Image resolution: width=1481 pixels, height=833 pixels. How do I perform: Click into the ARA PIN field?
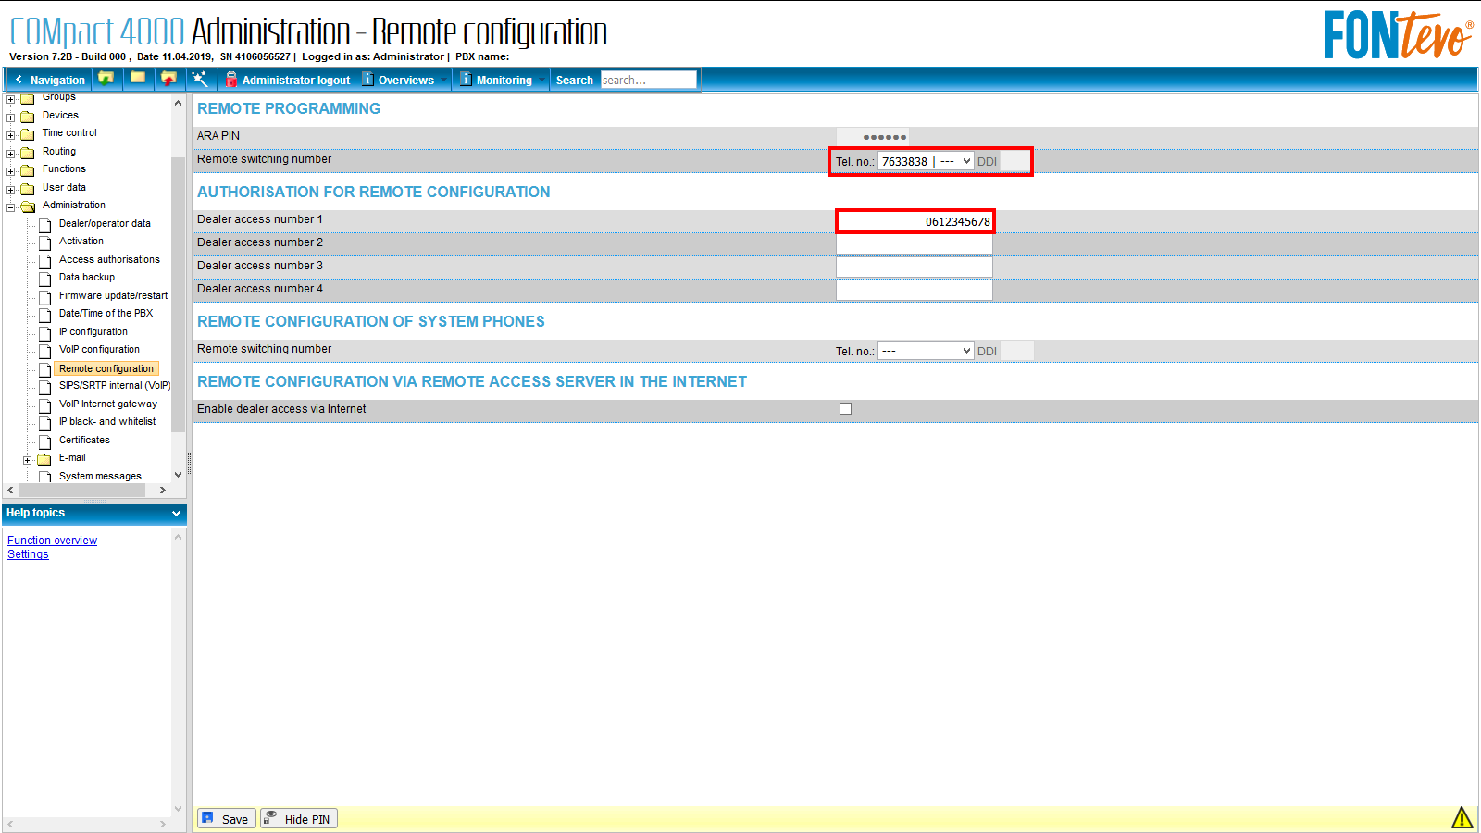(x=873, y=136)
